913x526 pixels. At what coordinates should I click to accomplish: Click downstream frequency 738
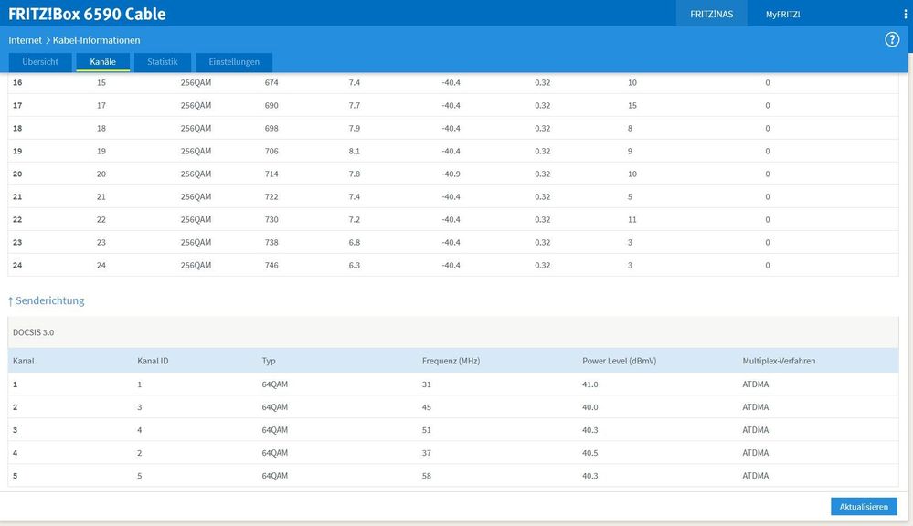tap(271, 242)
